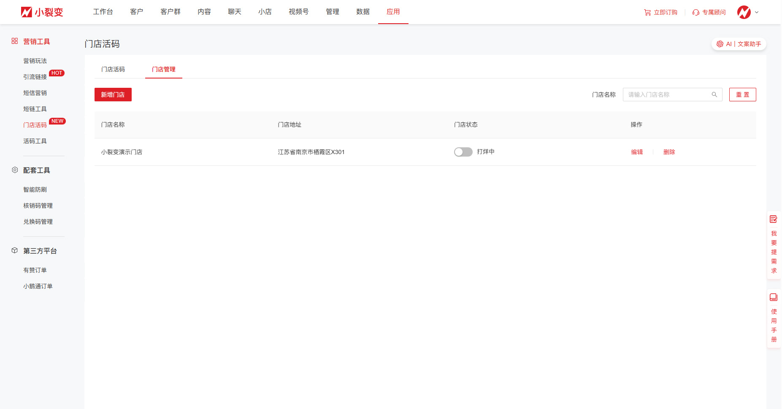
Task: Click the headset 专属顾问 icon
Action: (696, 13)
